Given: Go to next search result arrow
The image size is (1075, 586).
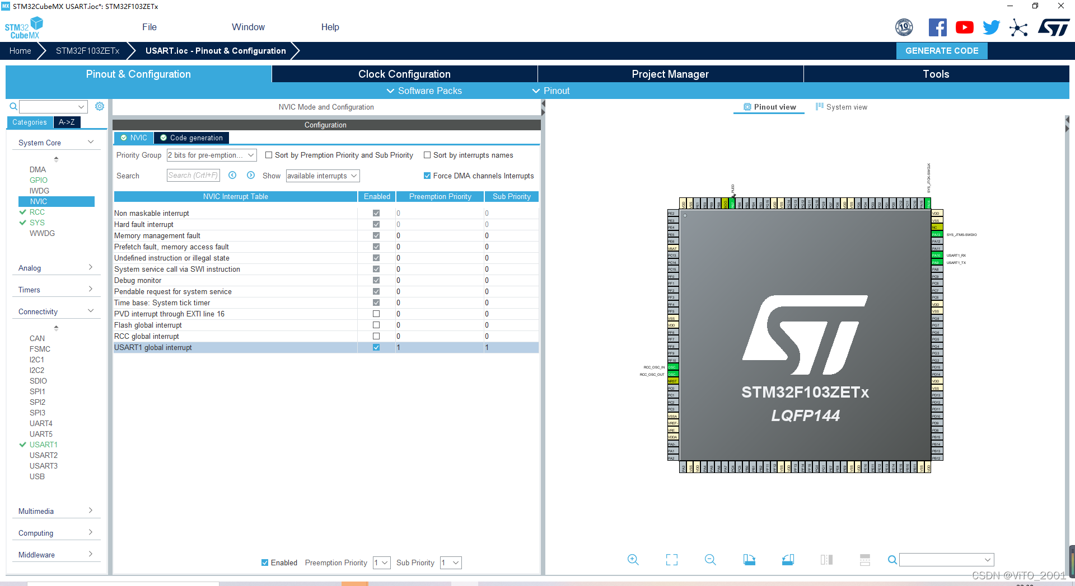Looking at the screenshot, I should point(251,175).
